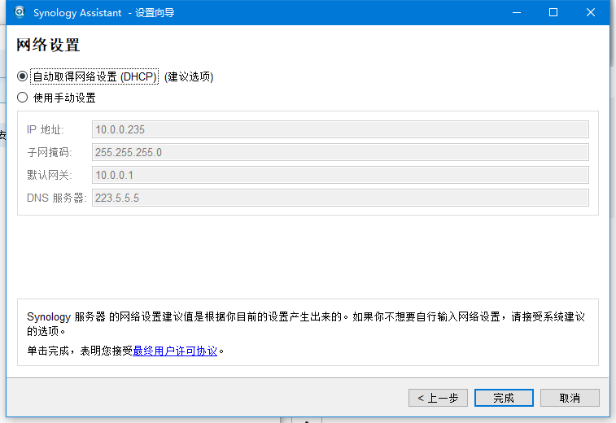Maximize the setup wizard window
Screen dimensions: 616x423
(553, 12)
